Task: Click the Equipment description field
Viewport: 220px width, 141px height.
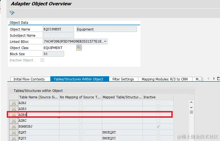Action: (107, 29)
